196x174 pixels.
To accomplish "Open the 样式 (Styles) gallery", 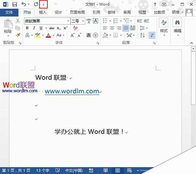I will tap(164, 28).
